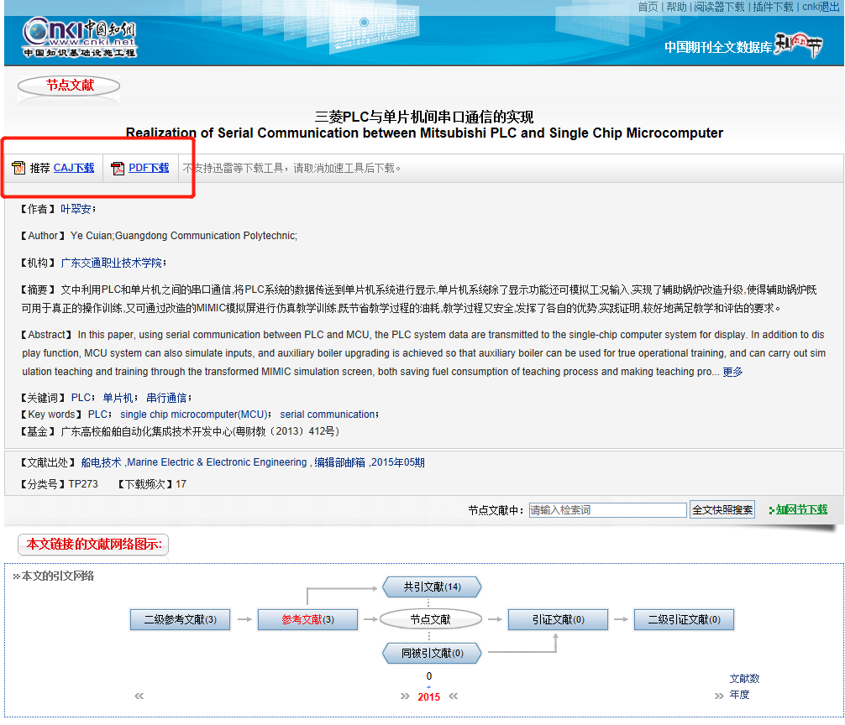
Task: Click the 知网节 calligraphy logo in header
Action: 799,44
